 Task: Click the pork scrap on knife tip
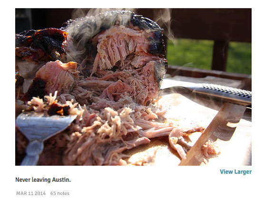(x=209, y=149)
